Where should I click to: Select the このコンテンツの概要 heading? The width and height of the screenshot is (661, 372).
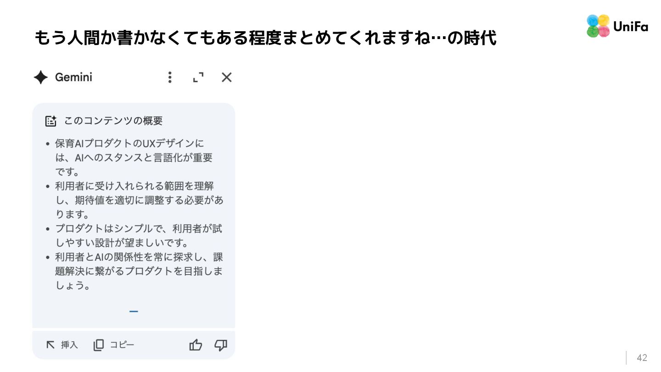(113, 121)
